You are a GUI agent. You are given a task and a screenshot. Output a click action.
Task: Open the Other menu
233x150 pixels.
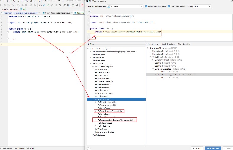47,1
